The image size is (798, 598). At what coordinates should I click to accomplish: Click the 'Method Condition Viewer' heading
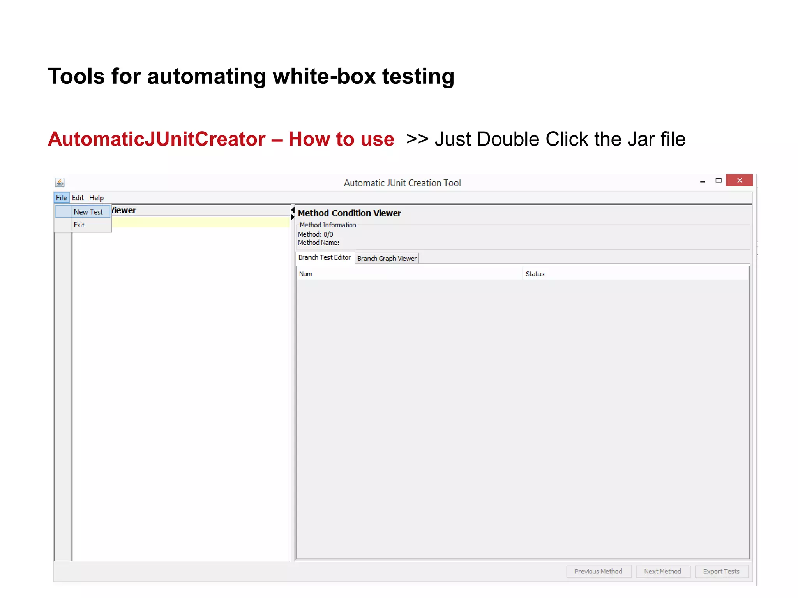coord(350,213)
